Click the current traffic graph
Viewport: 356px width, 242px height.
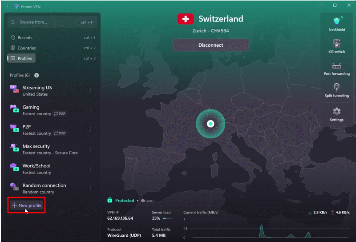(x=266, y=228)
